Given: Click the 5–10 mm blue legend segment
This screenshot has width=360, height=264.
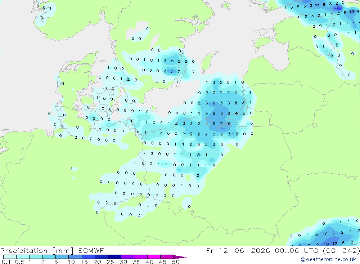Looking at the screenshot, I should [x=62, y=257].
